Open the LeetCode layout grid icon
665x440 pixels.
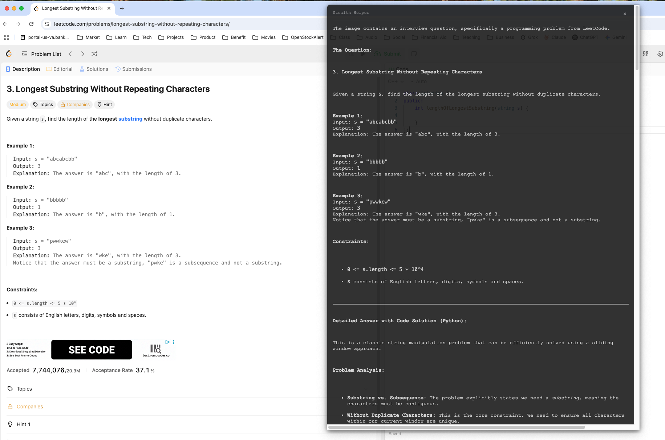(x=646, y=54)
